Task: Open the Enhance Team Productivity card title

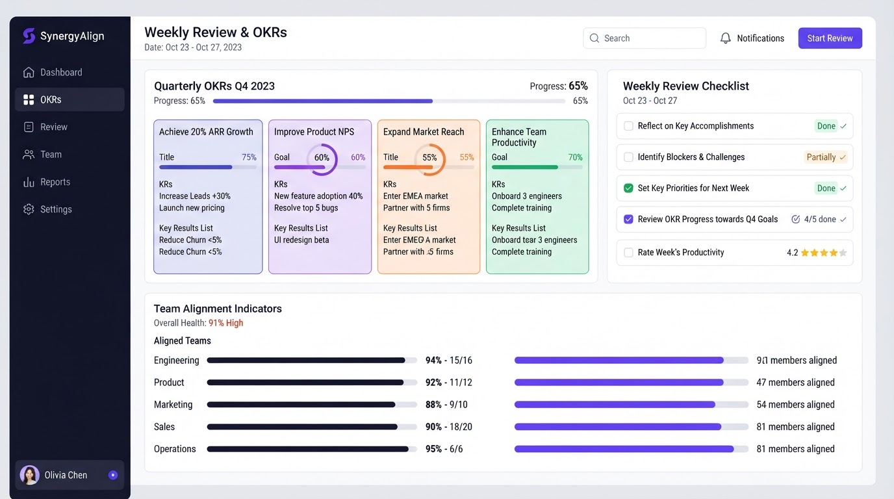Action: tap(519, 137)
